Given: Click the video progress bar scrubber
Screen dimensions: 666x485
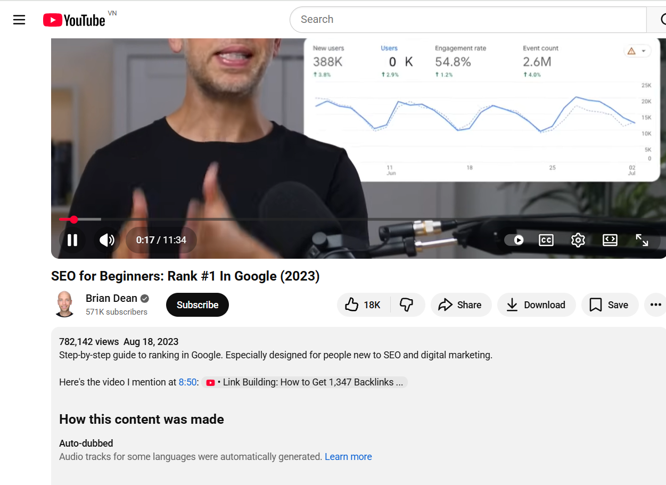Looking at the screenshot, I should coord(74,219).
